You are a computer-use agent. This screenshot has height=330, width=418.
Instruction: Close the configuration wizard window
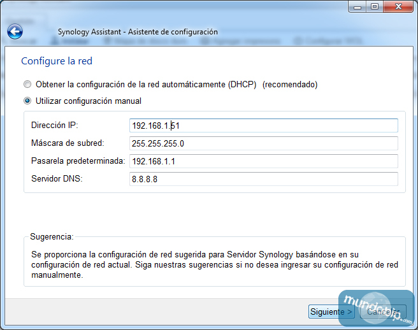[x=398, y=6]
